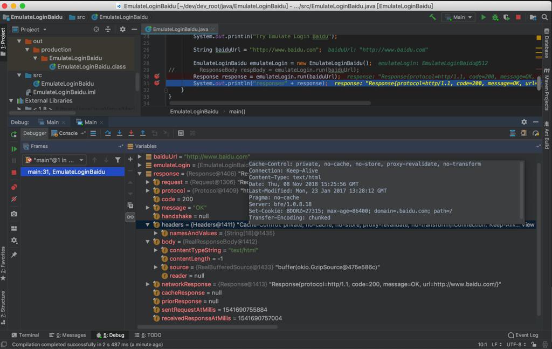Image resolution: width=552 pixels, height=349 pixels.
Task: Toggle the Threads view layout button
Action: [x=512, y=133]
